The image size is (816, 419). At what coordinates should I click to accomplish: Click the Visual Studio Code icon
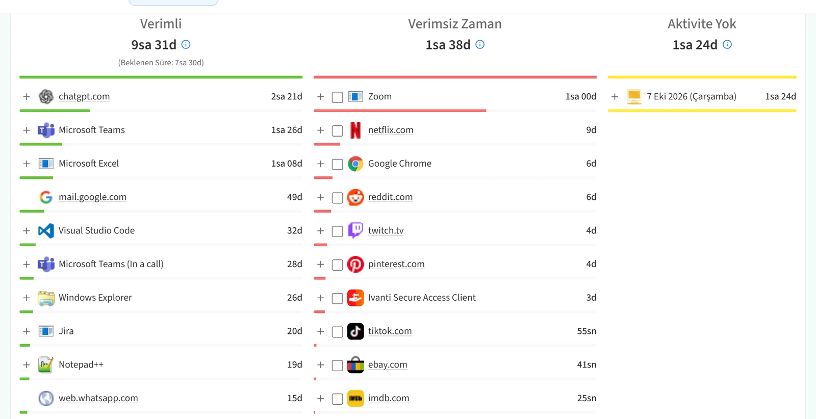[46, 231]
